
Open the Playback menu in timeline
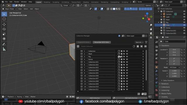coord(11,97)
